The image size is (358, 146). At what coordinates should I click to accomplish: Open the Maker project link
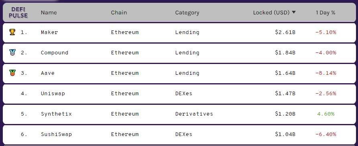click(49, 32)
